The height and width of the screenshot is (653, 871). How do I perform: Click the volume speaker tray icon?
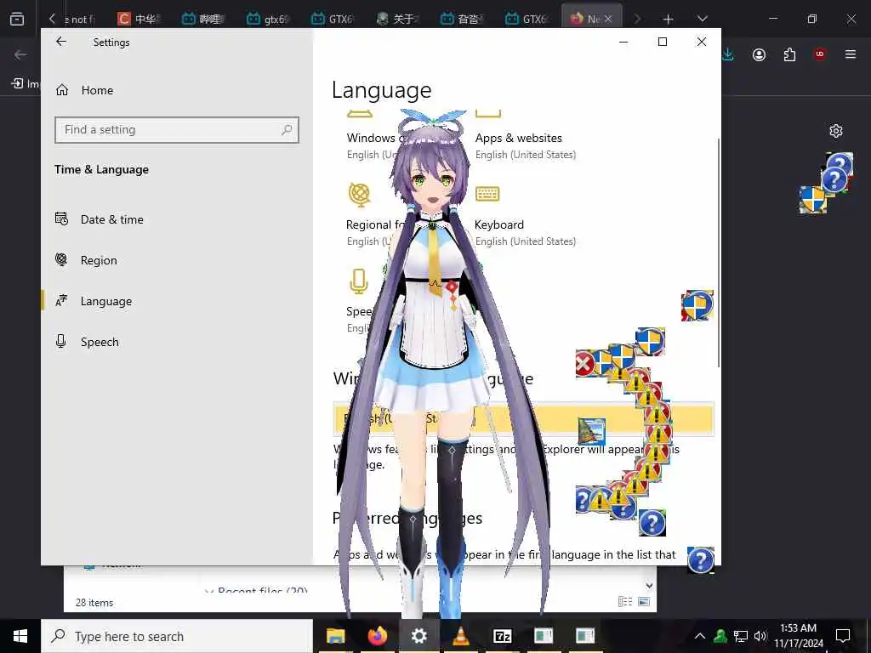pyautogui.click(x=760, y=636)
